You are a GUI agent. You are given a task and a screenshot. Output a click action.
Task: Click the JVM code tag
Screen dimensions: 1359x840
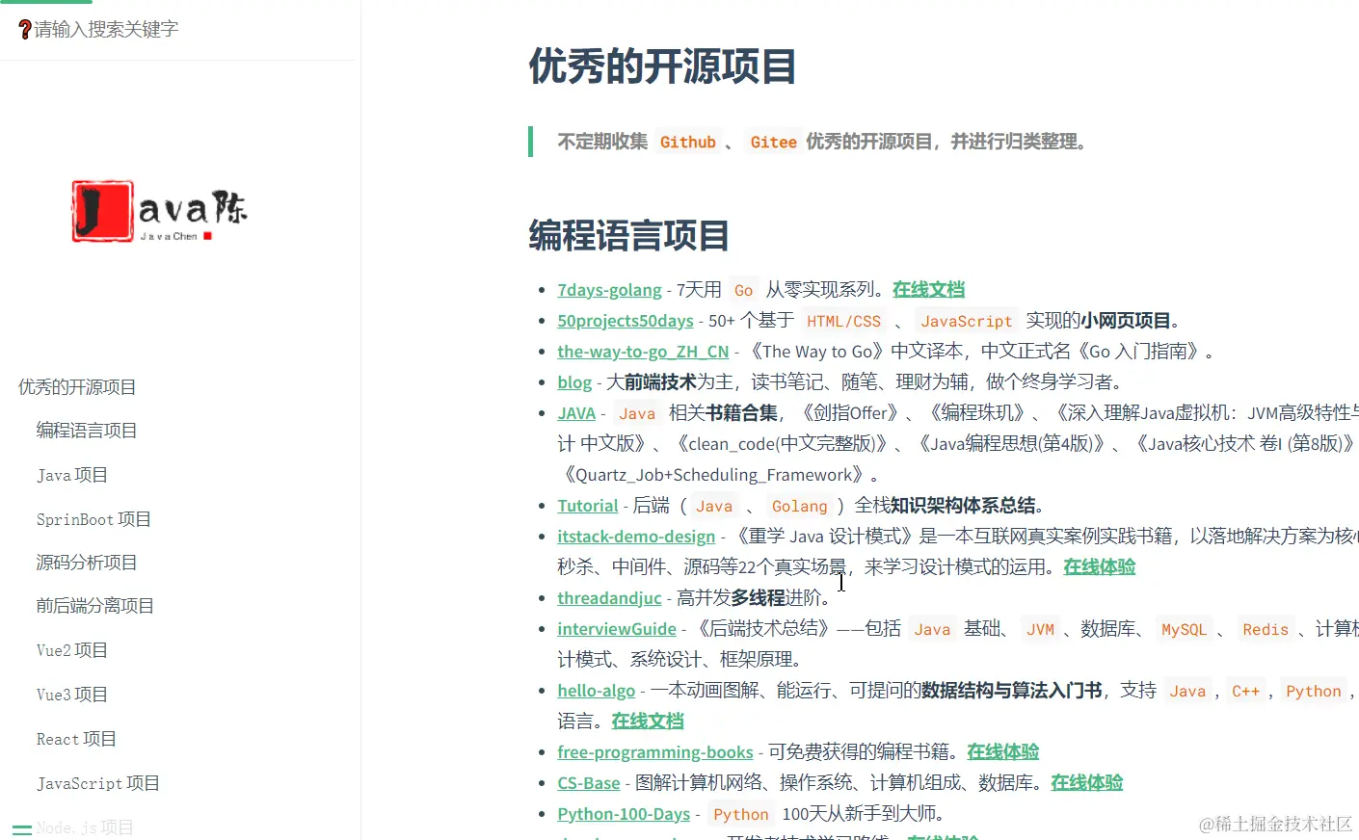(x=1041, y=629)
